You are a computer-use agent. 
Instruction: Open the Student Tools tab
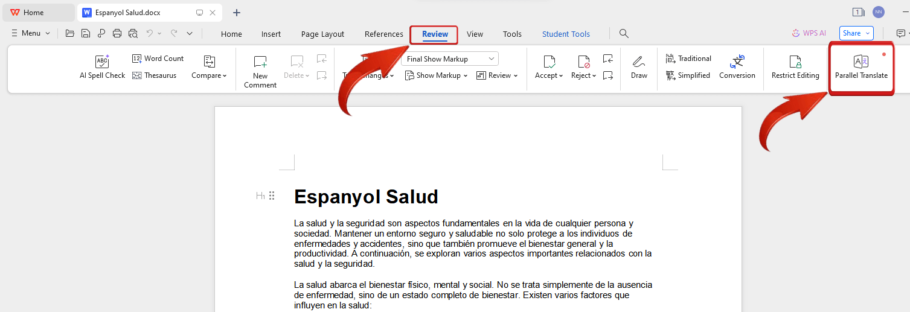tap(566, 34)
